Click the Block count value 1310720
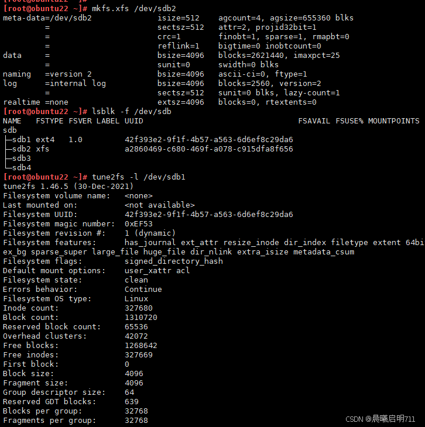This screenshot has height=427, width=425. [141, 318]
